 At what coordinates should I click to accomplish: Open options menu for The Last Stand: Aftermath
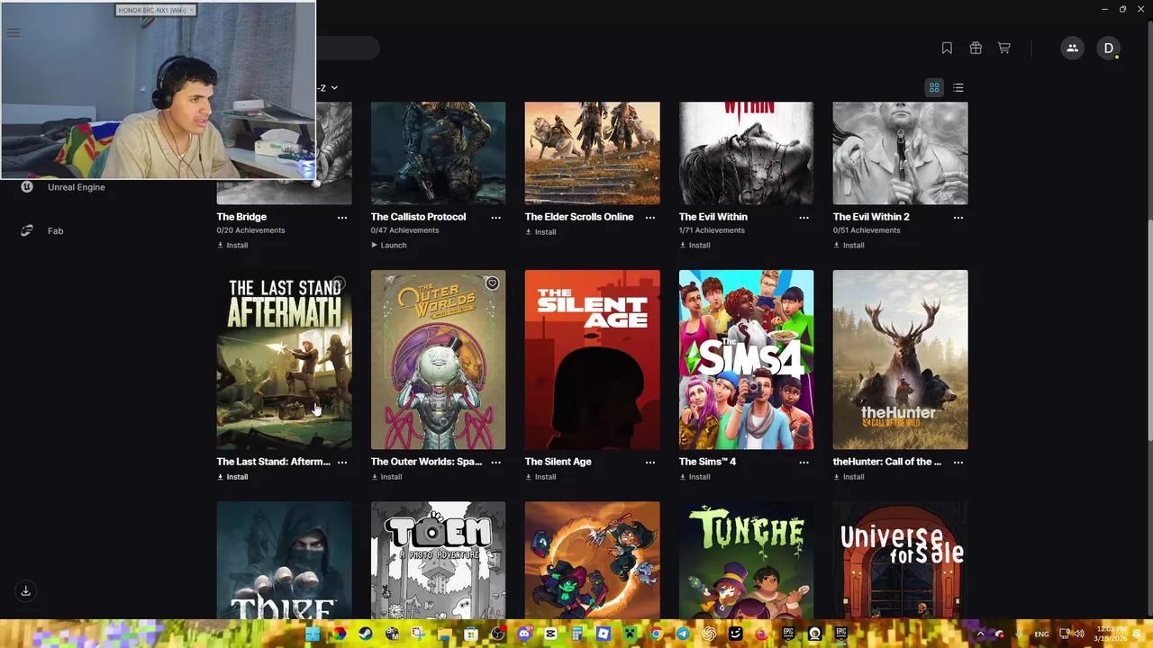342,463
